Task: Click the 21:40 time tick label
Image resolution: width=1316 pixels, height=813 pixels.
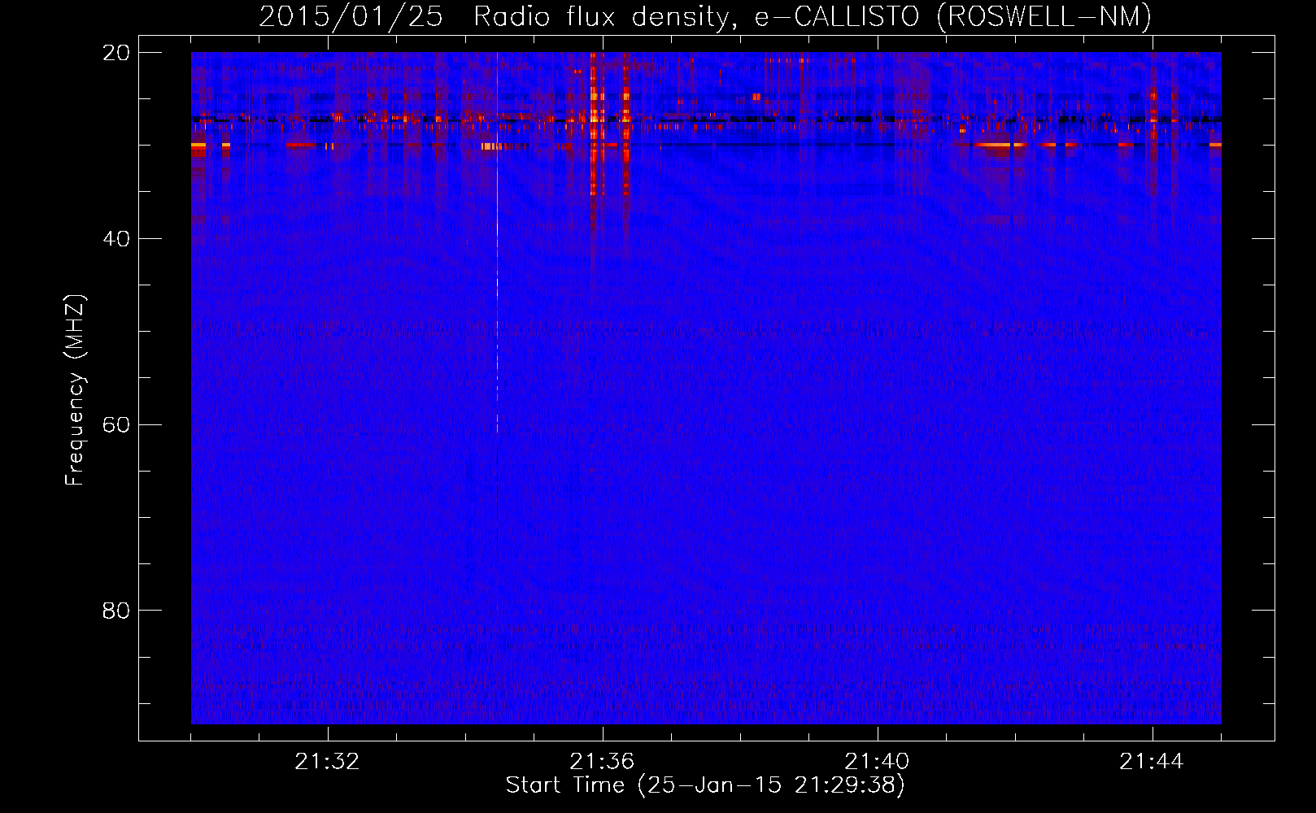Action: click(x=877, y=762)
